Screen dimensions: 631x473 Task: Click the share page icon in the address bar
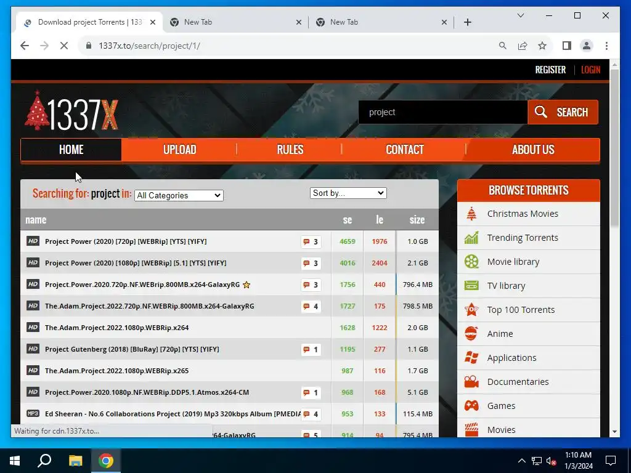(x=523, y=46)
